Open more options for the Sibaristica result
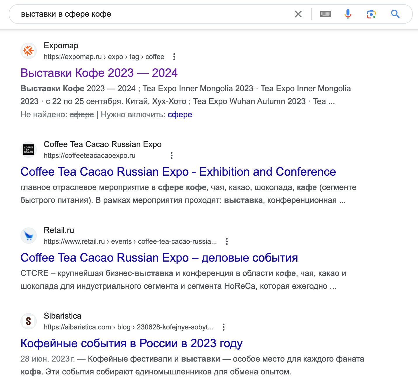This screenshot has width=418, height=387. [224, 327]
